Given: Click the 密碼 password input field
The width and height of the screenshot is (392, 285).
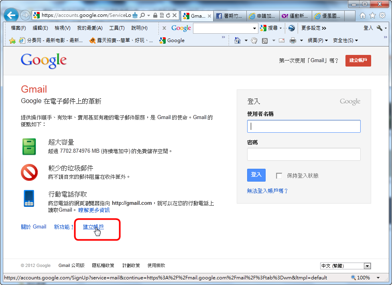Looking at the screenshot, I should 304,154.
